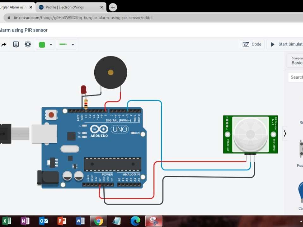Click the Redo arrow in toolbar

point(4,45)
